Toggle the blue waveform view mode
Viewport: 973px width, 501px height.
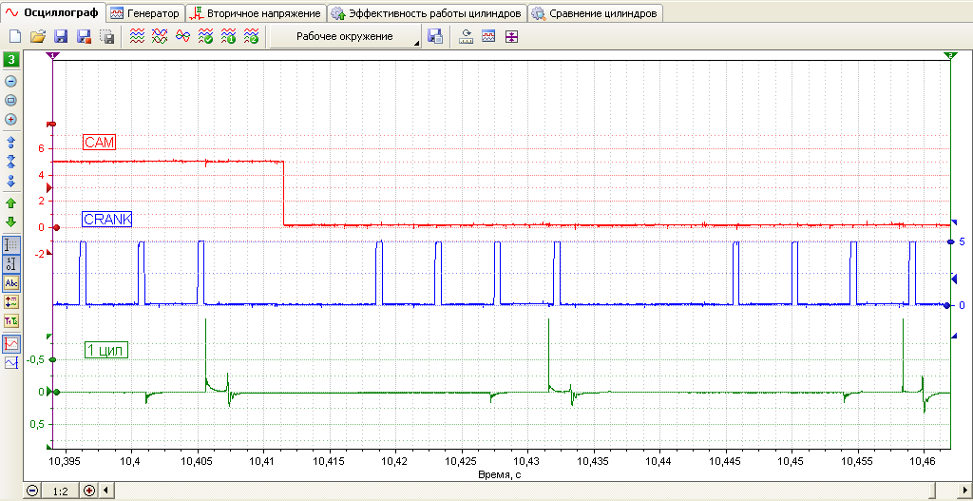click(x=11, y=363)
